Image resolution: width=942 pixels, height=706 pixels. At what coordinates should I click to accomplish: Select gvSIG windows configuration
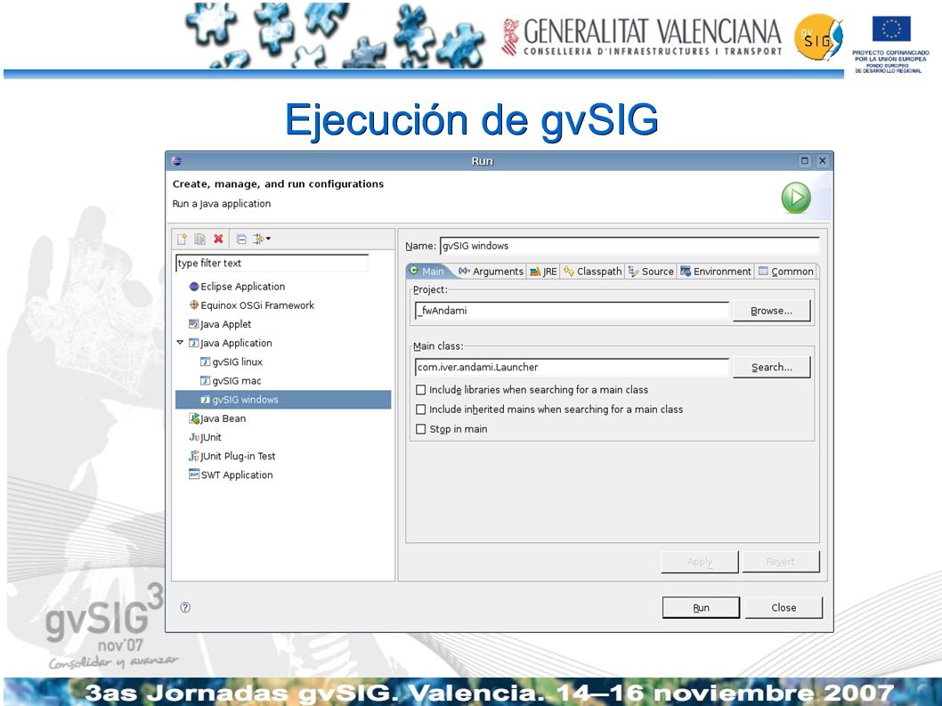(283, 400)
